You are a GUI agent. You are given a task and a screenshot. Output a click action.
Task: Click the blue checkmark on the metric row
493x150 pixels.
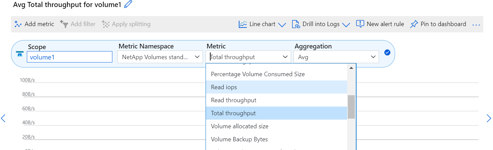tap(387, 53)
